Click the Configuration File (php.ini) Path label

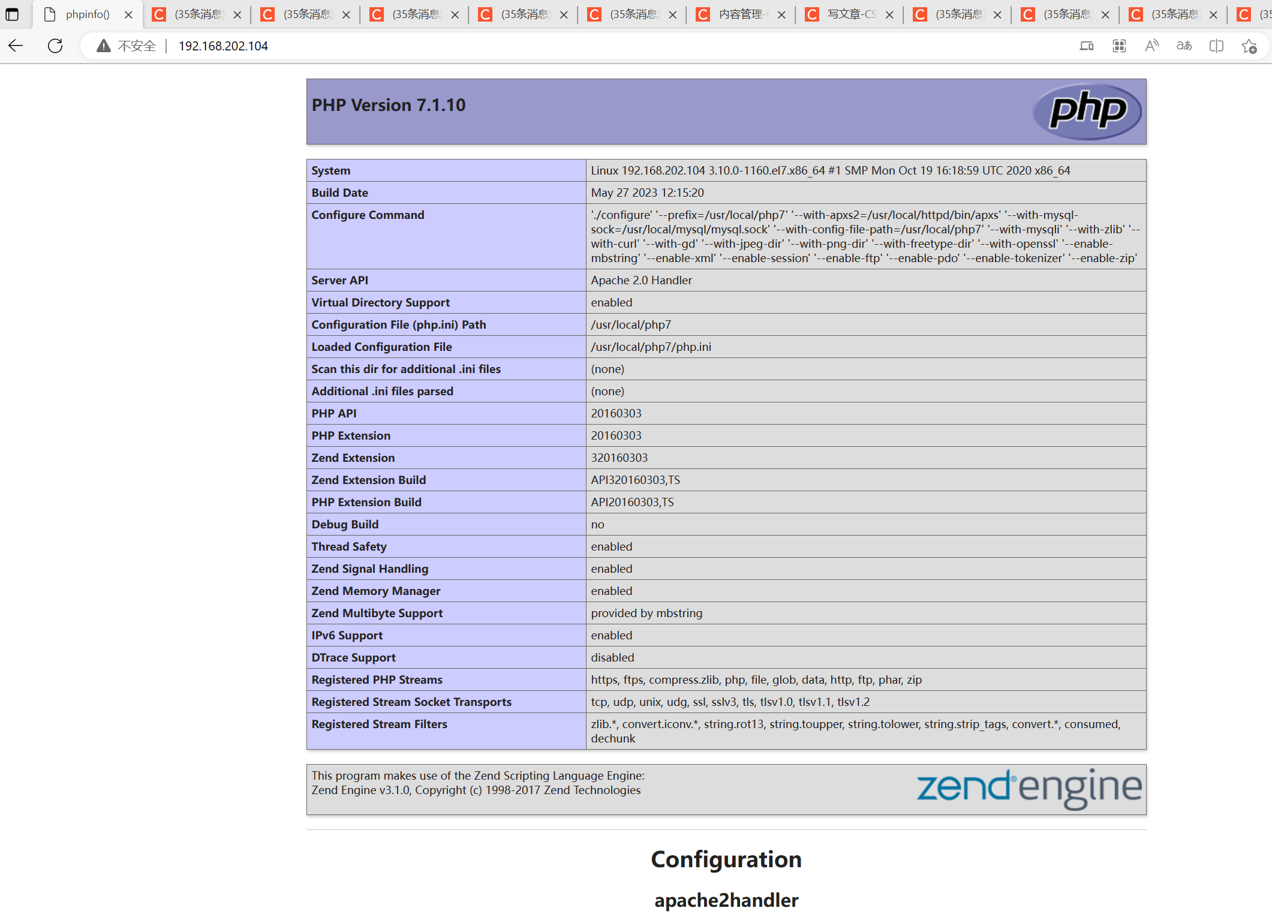click(x=399, y=324)
